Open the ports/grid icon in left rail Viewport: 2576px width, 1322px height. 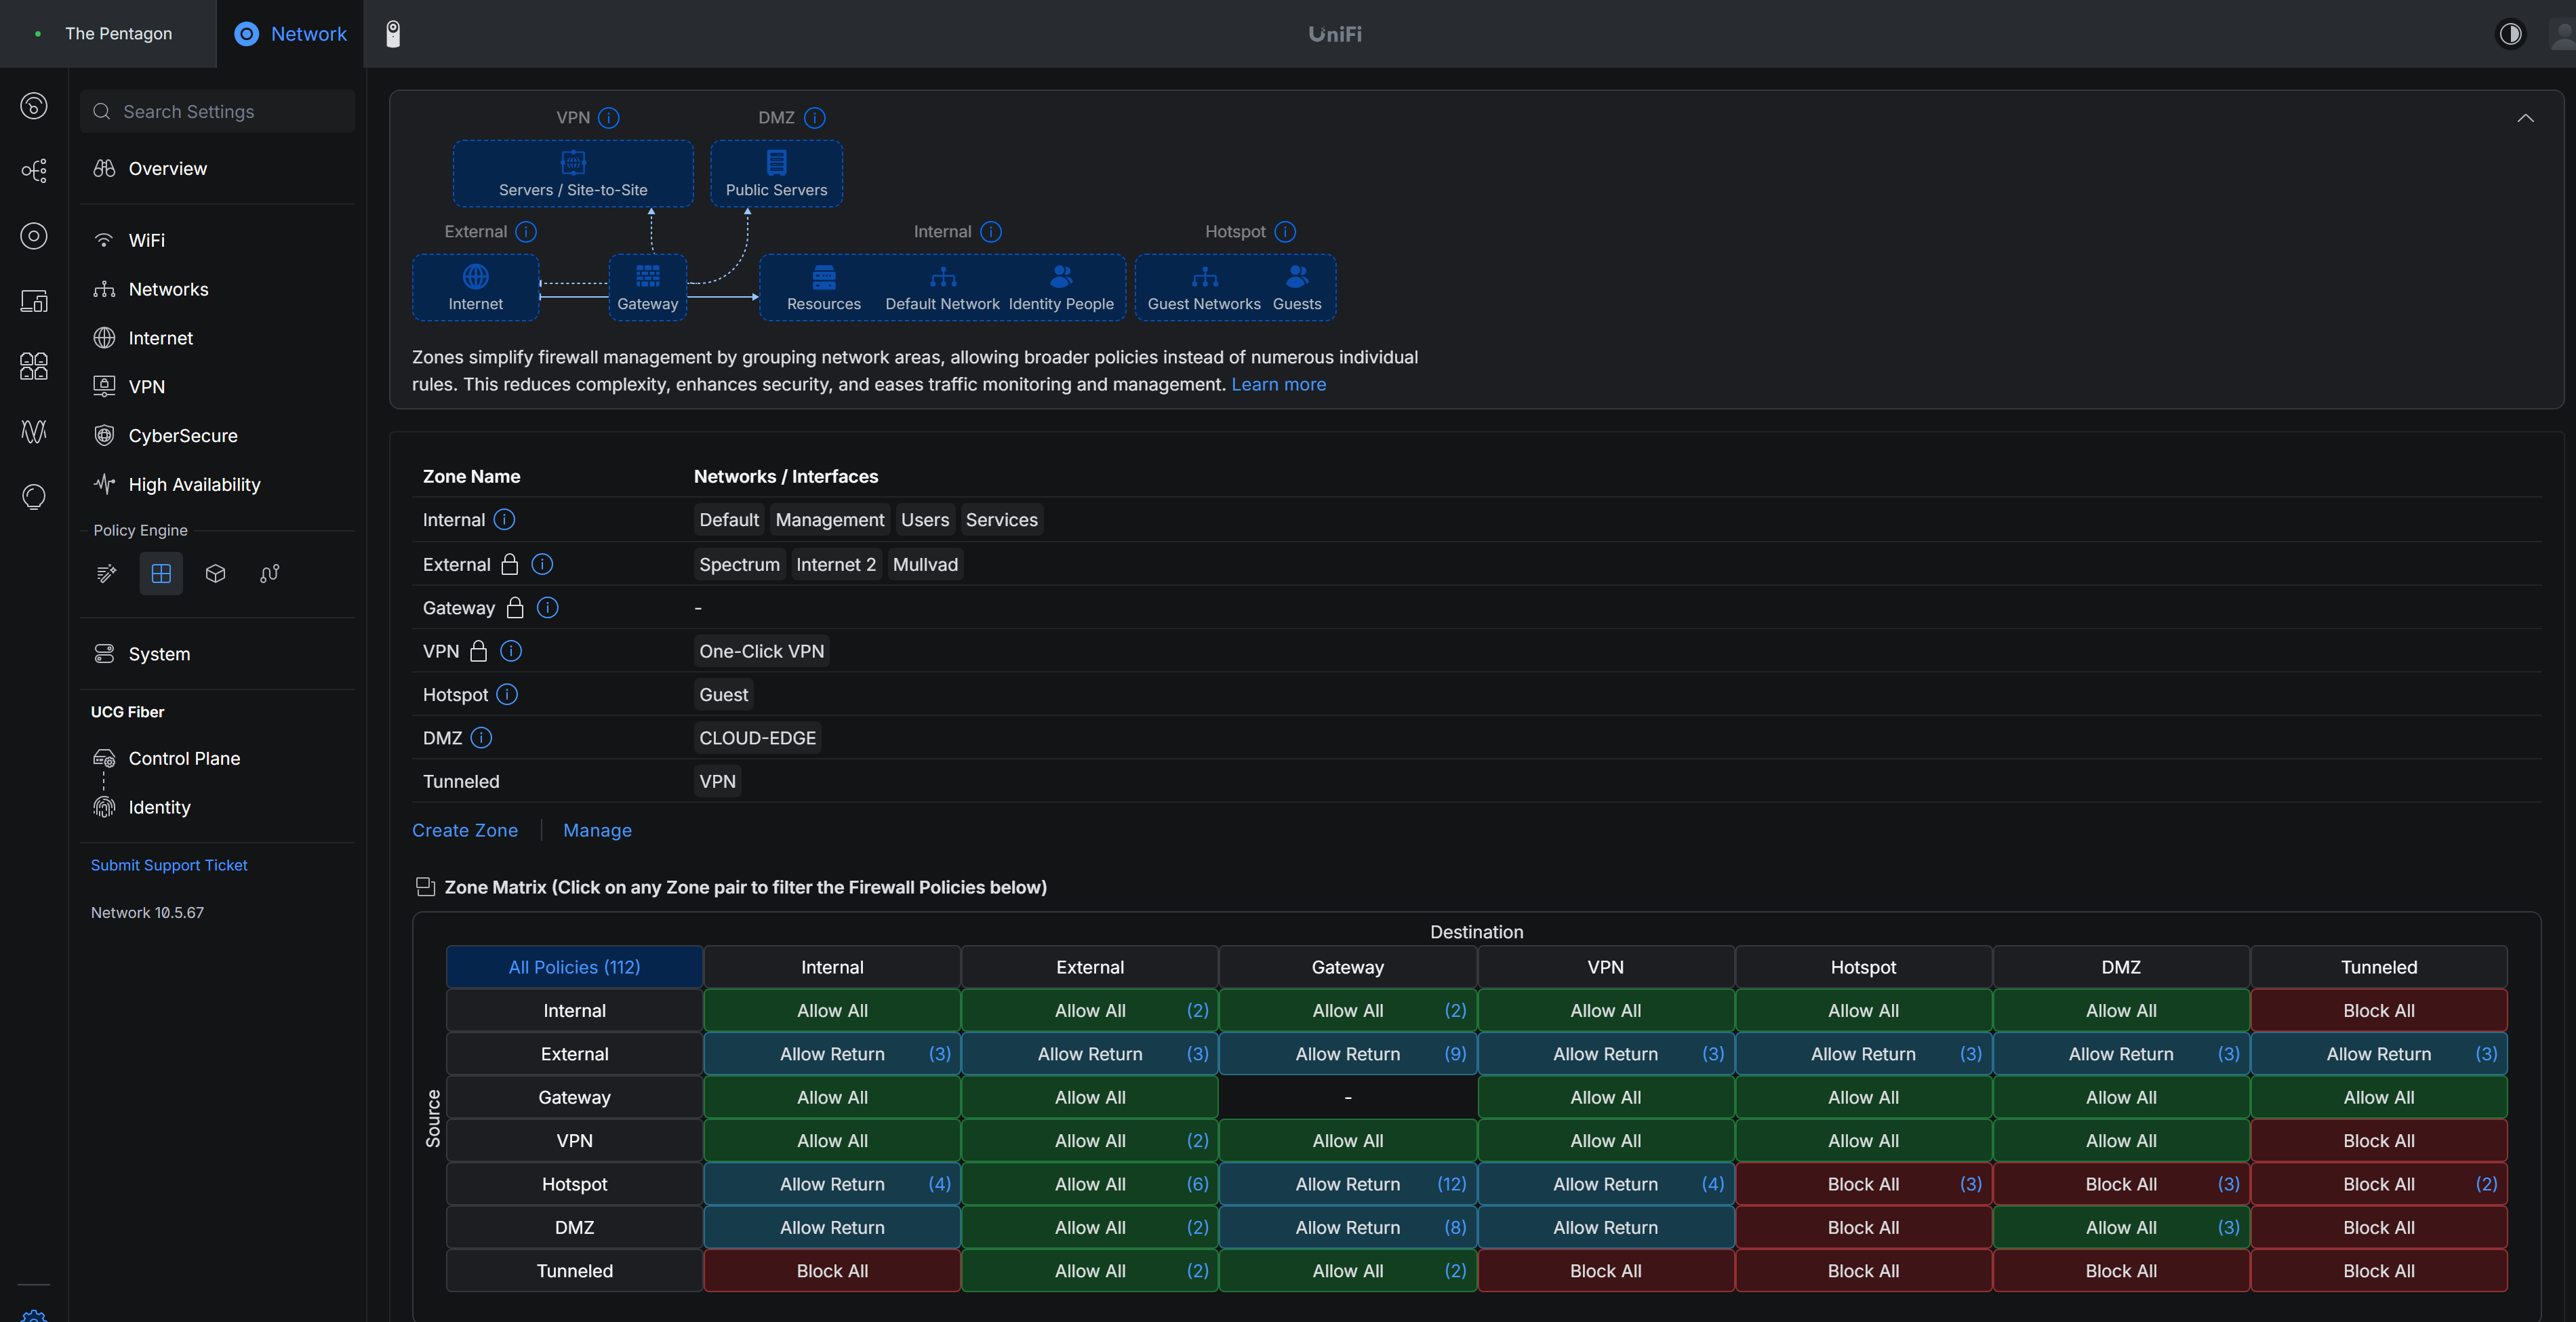[34, 366]
